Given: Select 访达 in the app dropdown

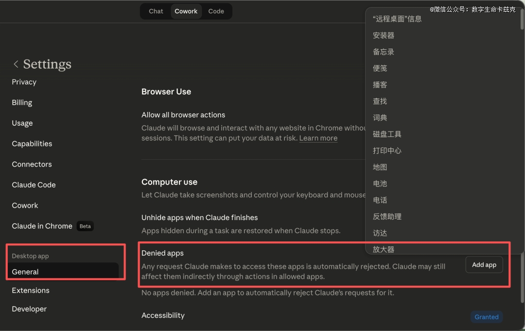Looking at the screenshot, I should click(380, 233).
